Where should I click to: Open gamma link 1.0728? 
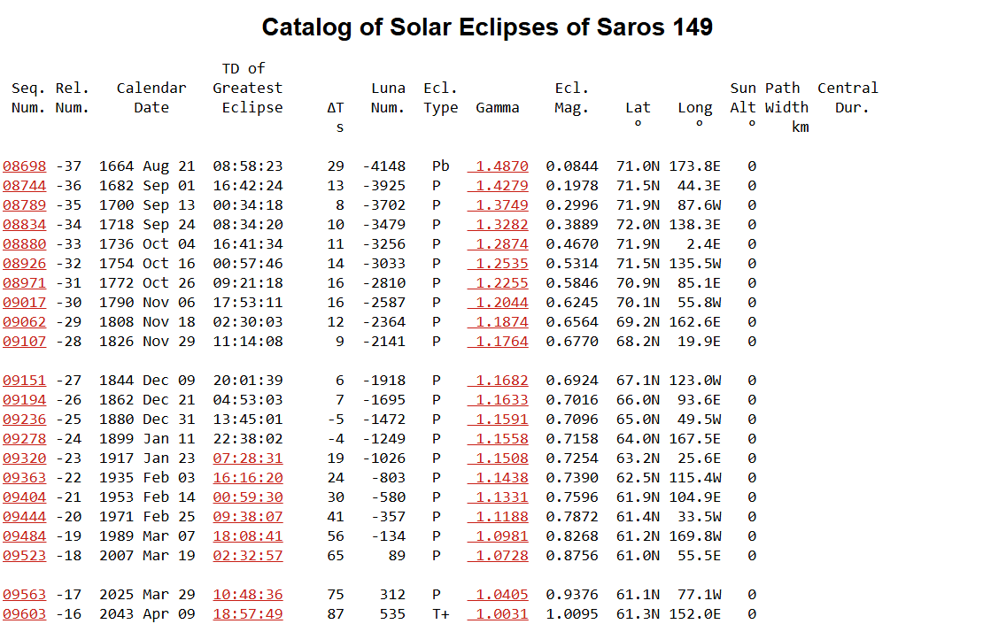[498, 555]
